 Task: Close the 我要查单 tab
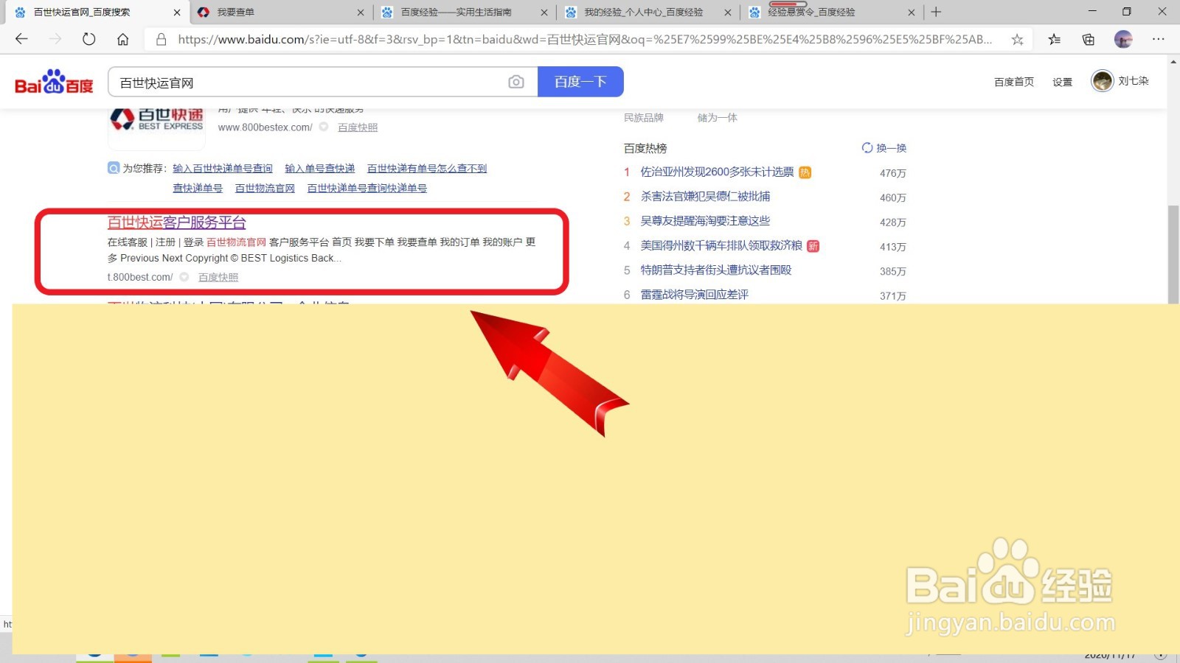point(361,12)
